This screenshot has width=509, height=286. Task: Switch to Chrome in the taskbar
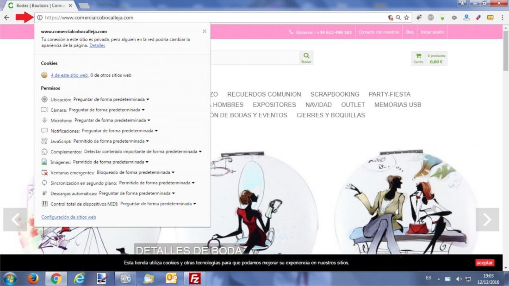click(x=56, y=279)
